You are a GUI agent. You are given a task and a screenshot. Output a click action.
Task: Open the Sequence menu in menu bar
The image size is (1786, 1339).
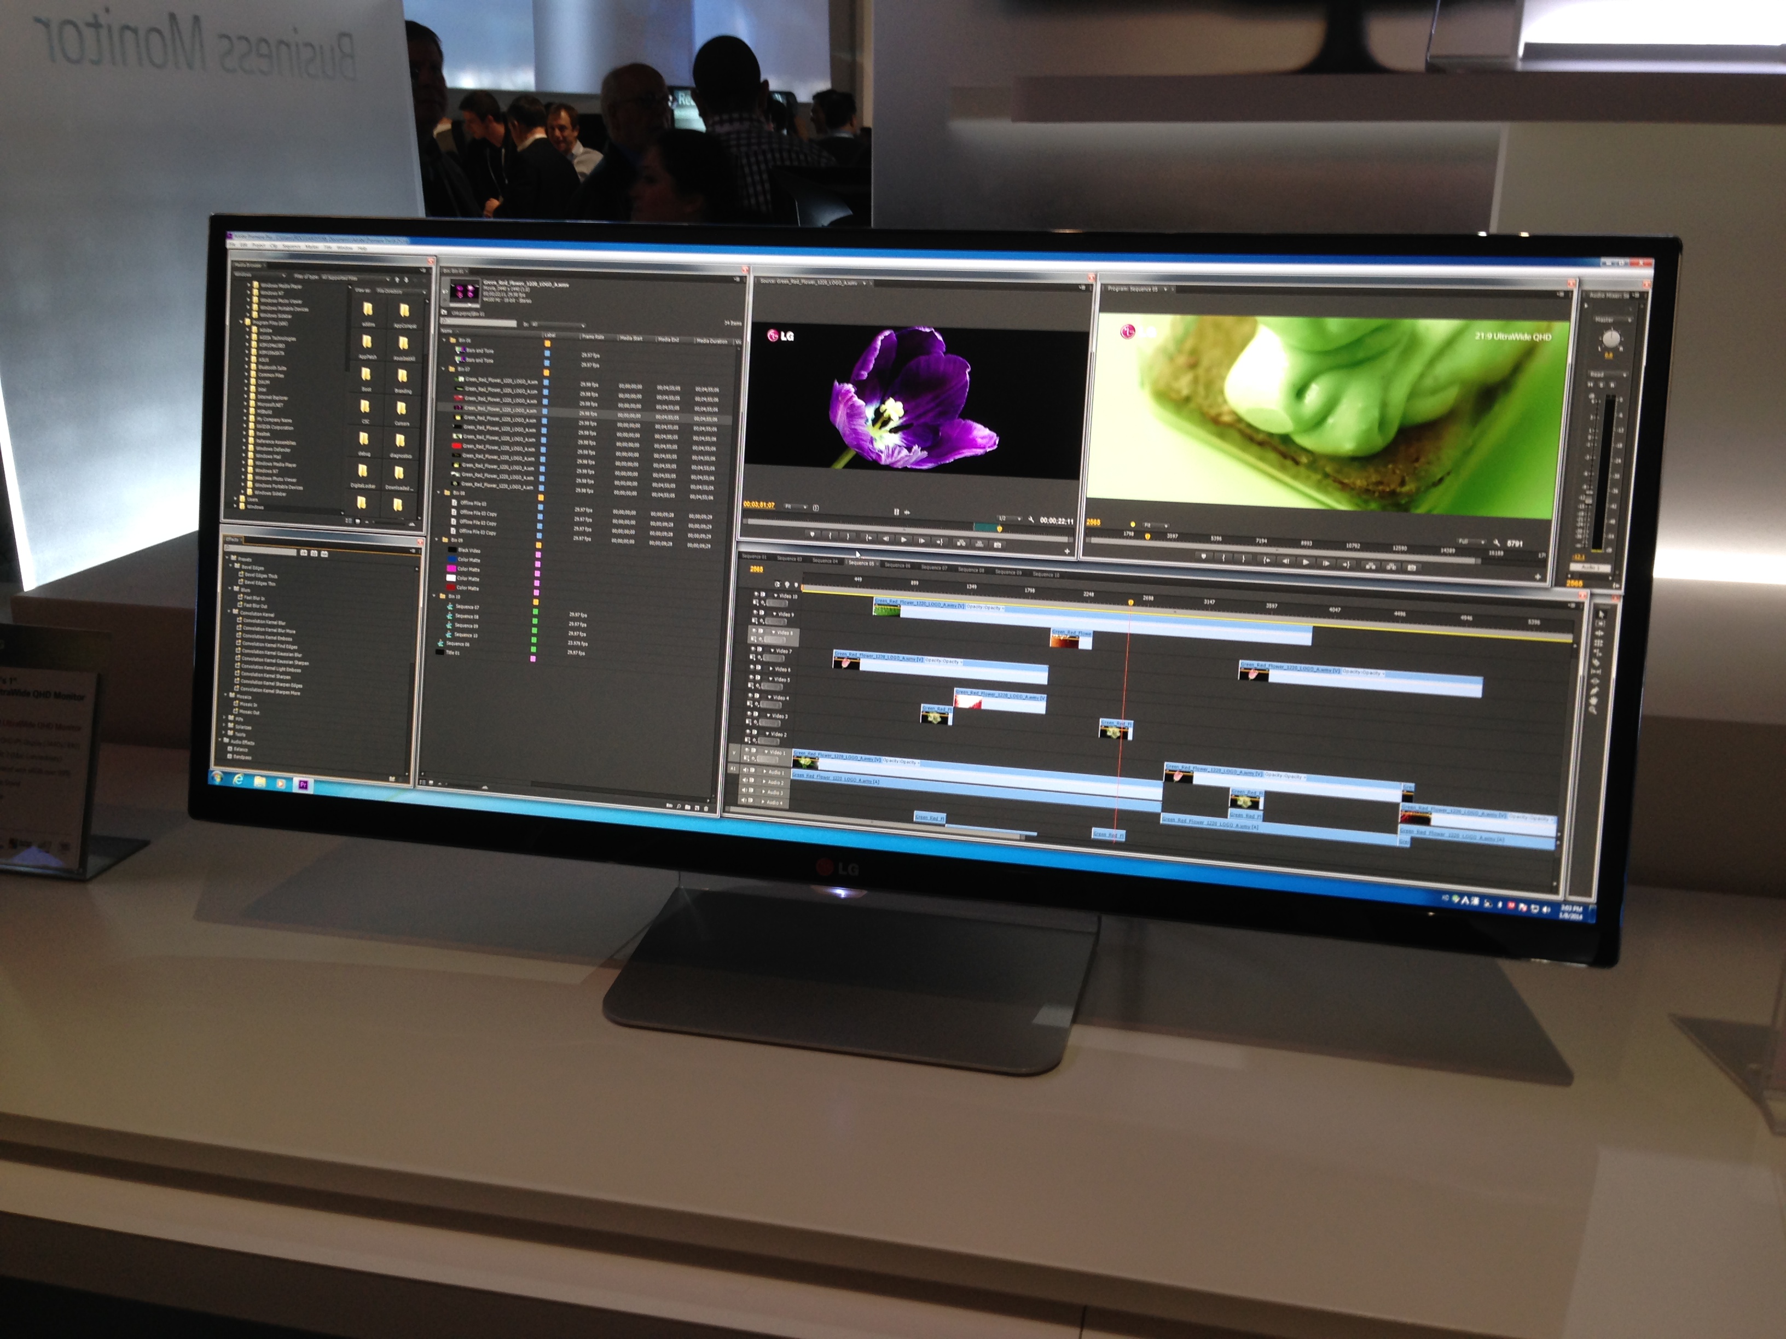[x=291, y=246]
